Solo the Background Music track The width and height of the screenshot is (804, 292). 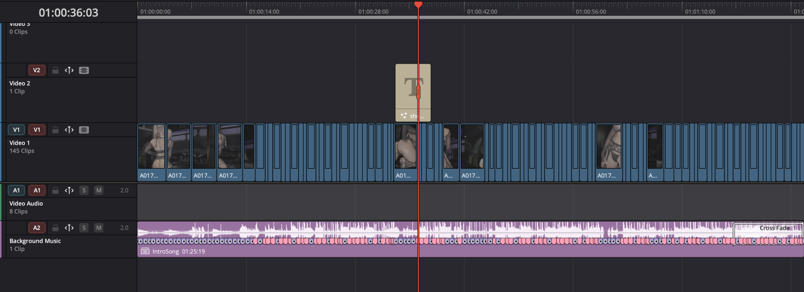(84, 228)
